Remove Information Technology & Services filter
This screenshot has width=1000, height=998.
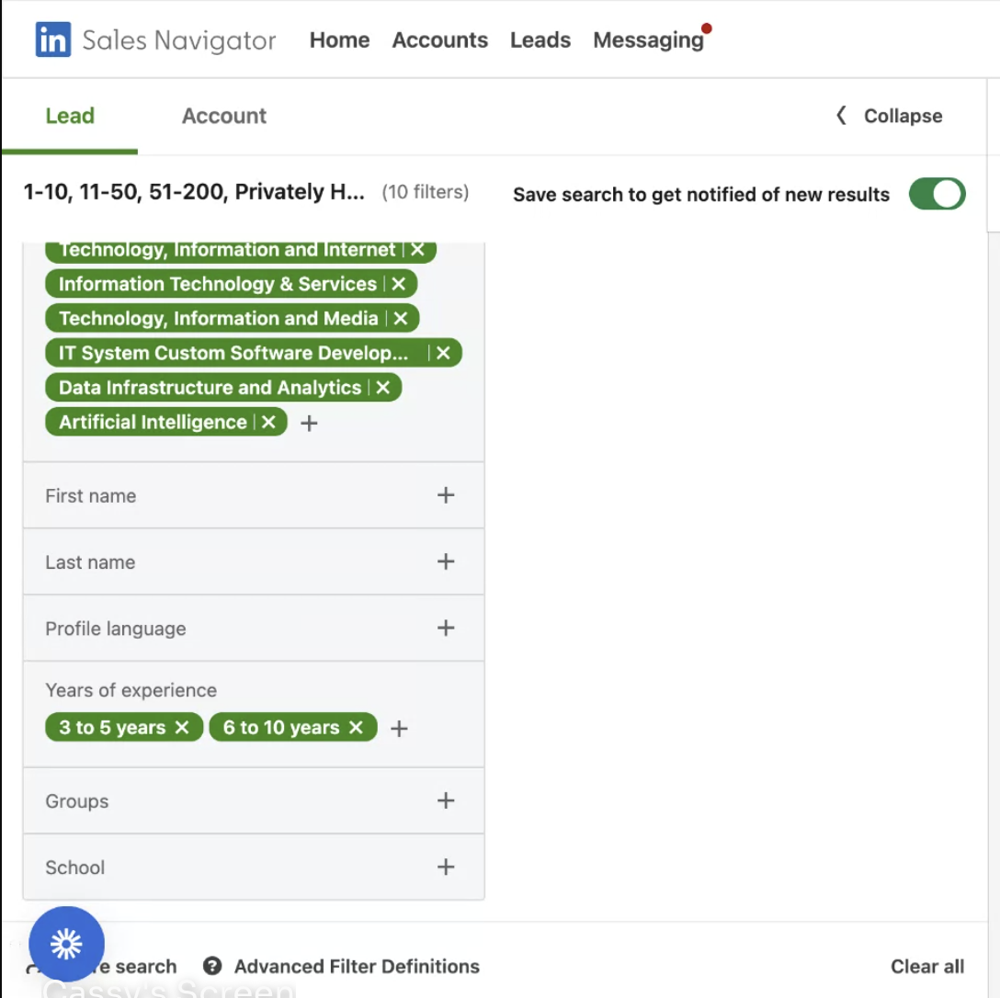pos(399,284)
